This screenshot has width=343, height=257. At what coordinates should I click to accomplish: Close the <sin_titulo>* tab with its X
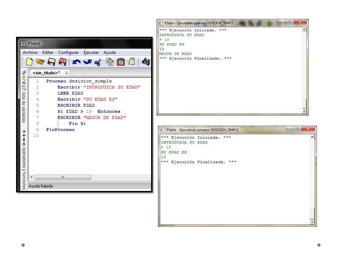pyautogui.click(x=66, y=73)
